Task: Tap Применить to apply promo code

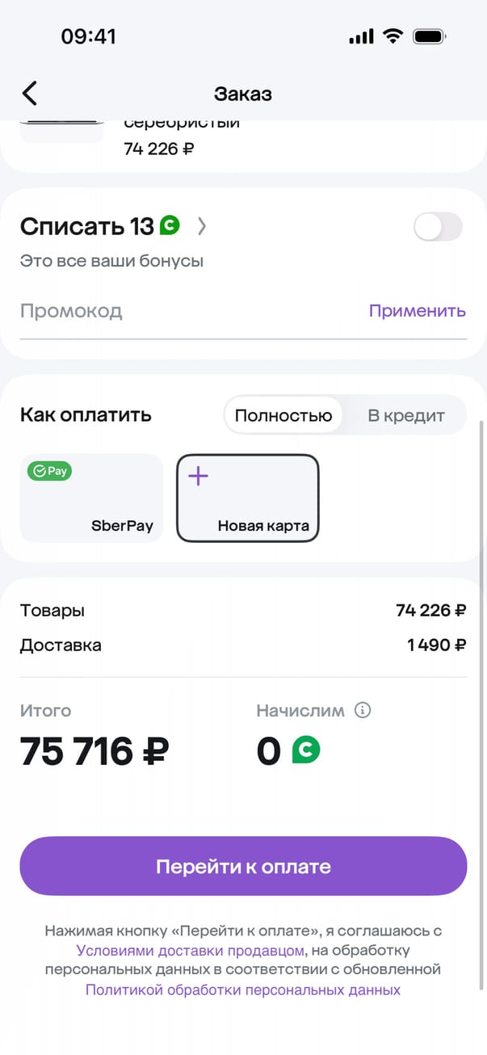Action: [417, 311]
